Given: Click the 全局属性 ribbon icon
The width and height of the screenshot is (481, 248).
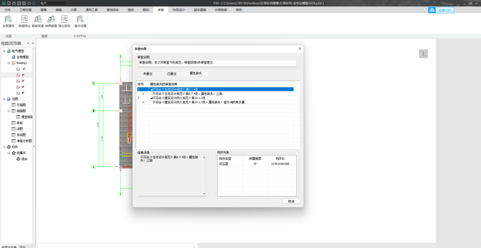Looking at the screenshot, I should 8,22.
